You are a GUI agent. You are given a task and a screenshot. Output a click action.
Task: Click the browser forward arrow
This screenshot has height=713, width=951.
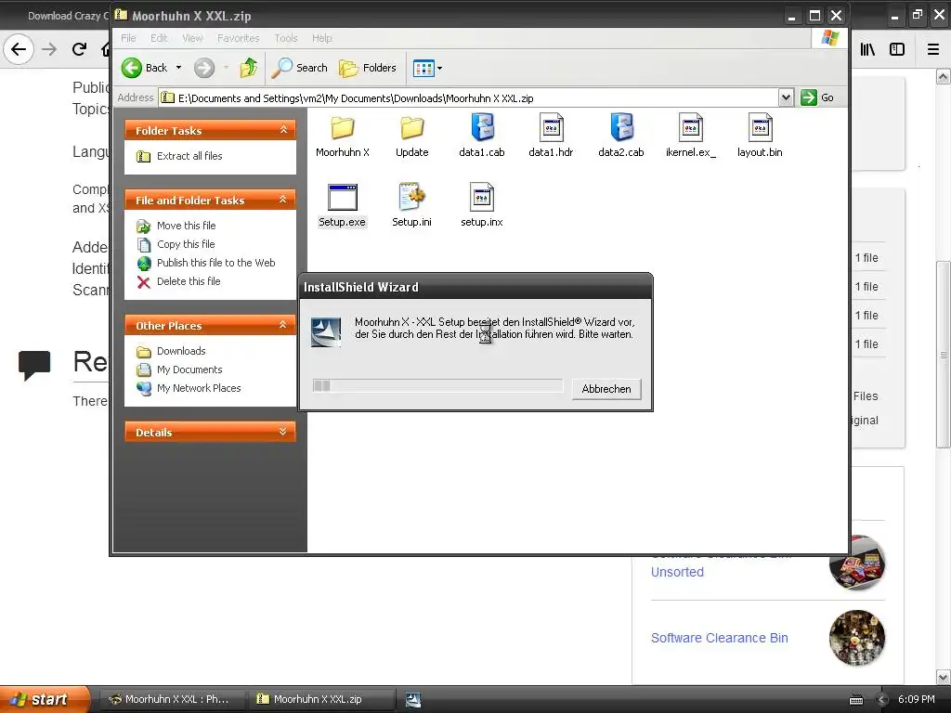[49, 49]
